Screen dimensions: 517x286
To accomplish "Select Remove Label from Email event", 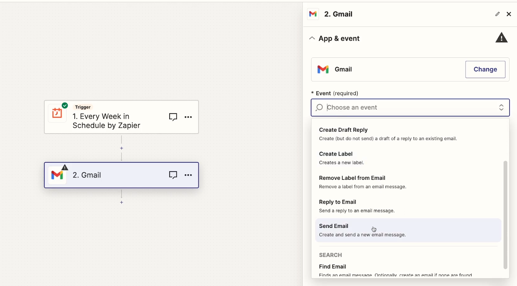I will pos(408,182).
